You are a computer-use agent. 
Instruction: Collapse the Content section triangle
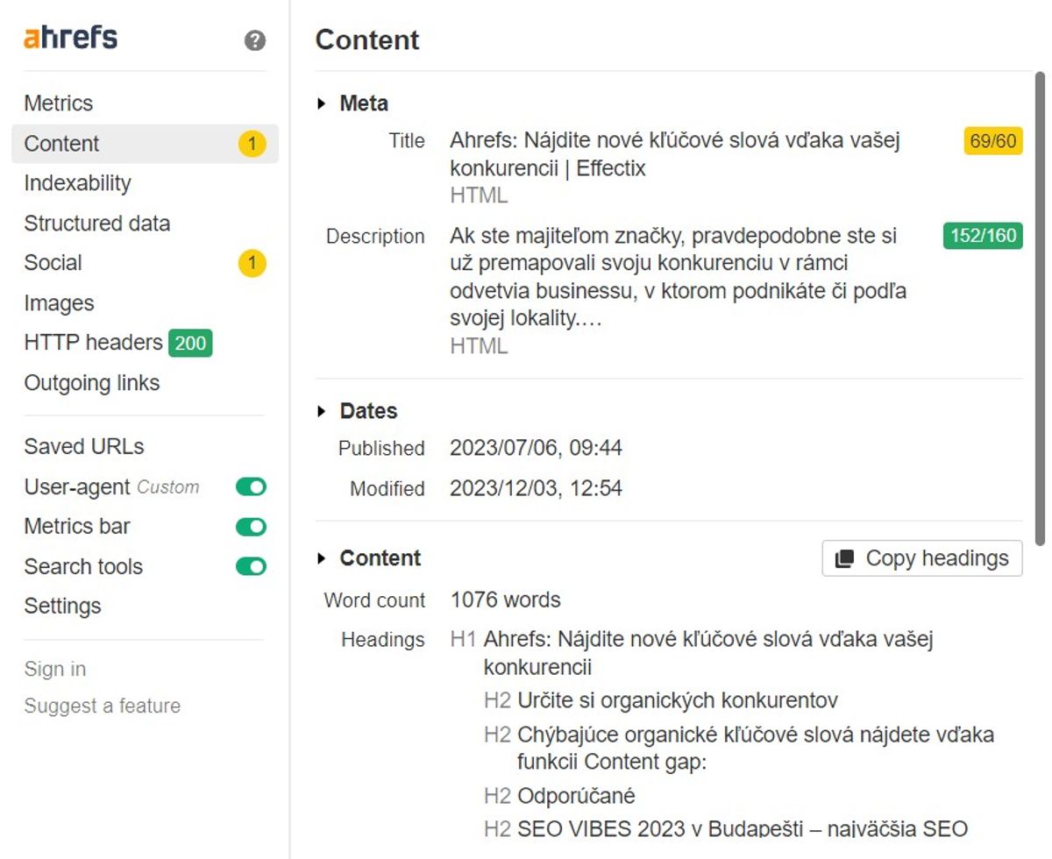tap(323, 559)
